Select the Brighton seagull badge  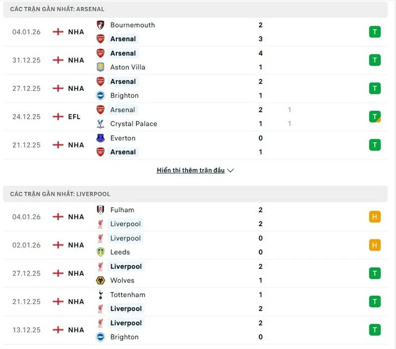click(101, 95)
